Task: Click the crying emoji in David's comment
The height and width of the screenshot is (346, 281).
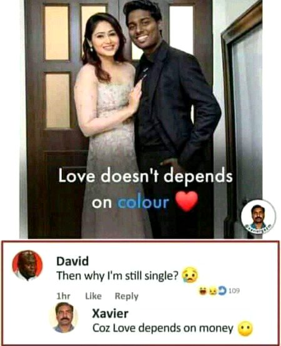Action: coord(190,276)
